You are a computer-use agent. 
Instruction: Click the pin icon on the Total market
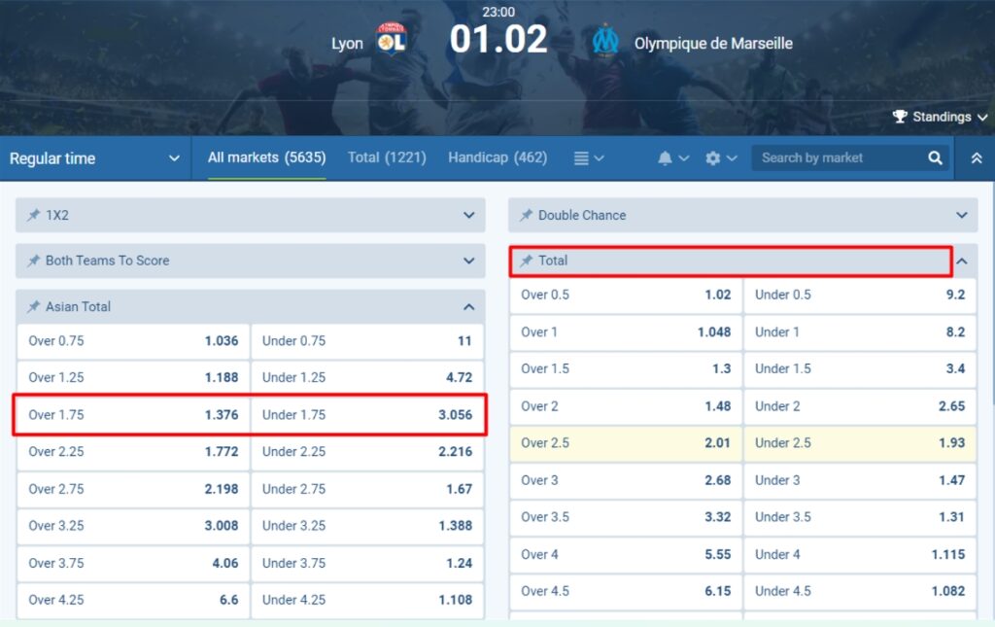(x=526, y=261)
